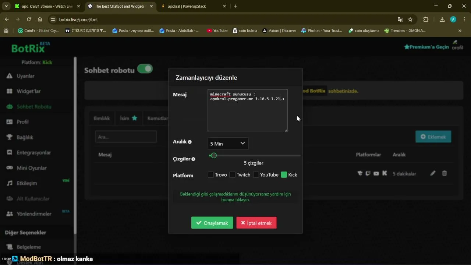Viewport: 471px width, 265px height.
Task: Open browser downloads icon
Action: point(442,20)
